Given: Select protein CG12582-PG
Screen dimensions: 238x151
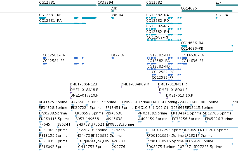Looking at the screenshot, I should (x=166, y=75).
